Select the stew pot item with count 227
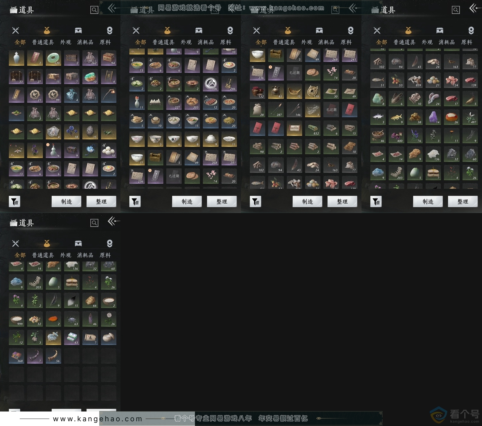 click(174, 102)
